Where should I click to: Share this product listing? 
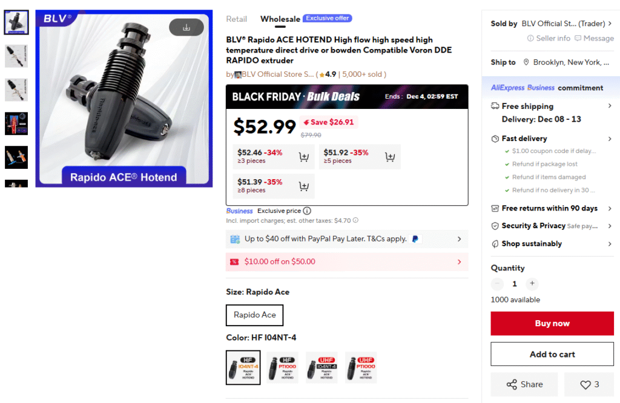524,384
